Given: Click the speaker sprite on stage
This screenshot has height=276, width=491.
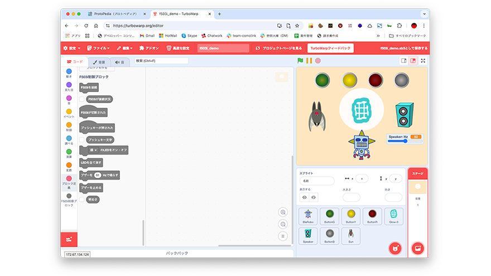Looking at the screenshot, I should click(405, 115).
